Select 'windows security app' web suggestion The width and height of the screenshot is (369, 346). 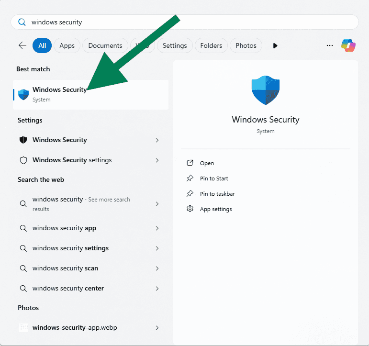coord(64,228)
